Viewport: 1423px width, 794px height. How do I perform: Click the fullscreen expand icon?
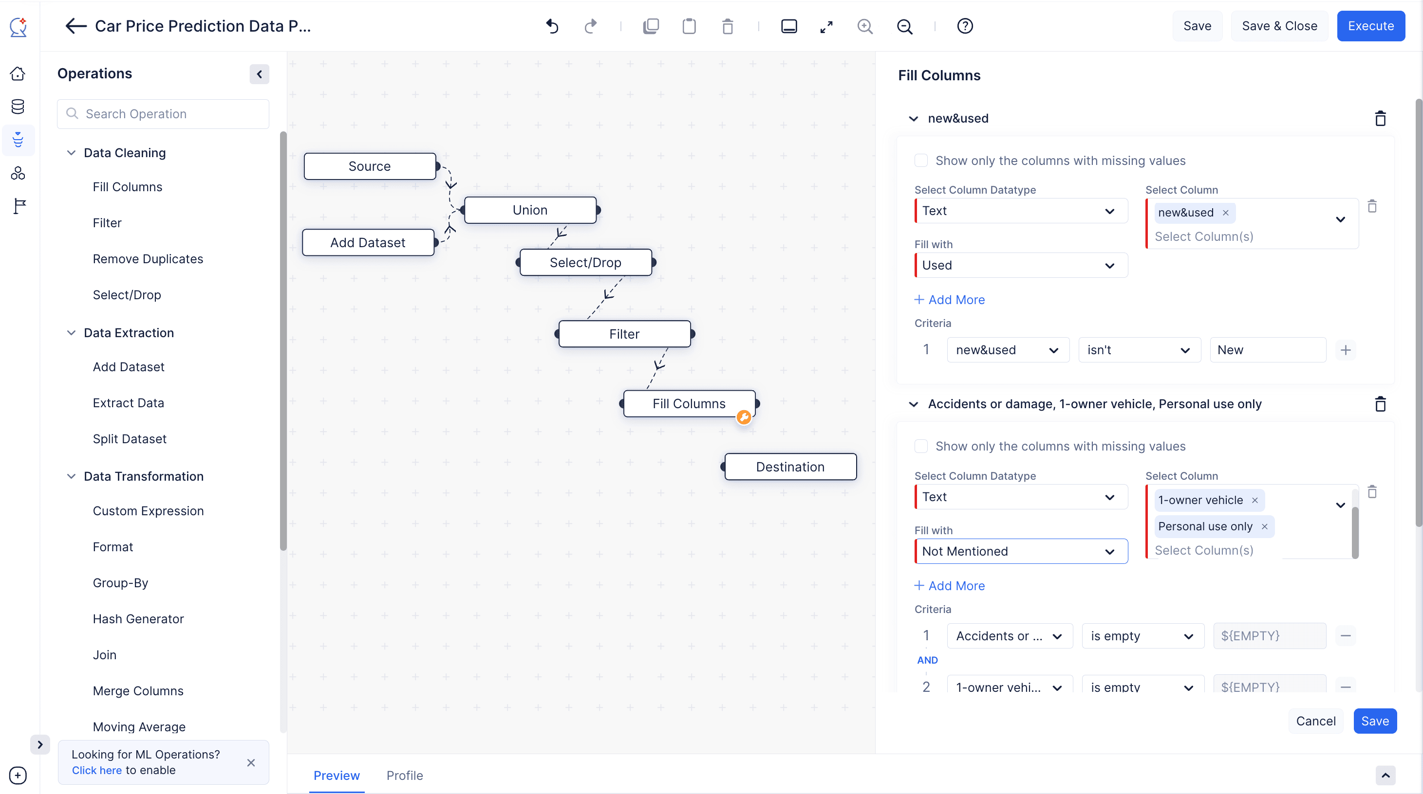coord(826,26)
